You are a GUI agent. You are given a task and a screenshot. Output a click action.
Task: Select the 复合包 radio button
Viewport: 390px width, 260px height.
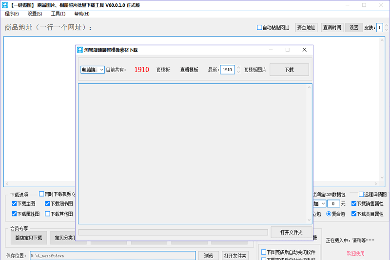(x=329, y=214)
